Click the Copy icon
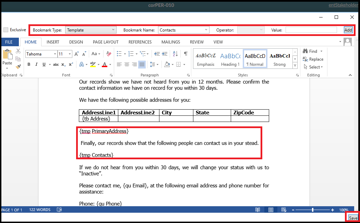 [18, 59]
